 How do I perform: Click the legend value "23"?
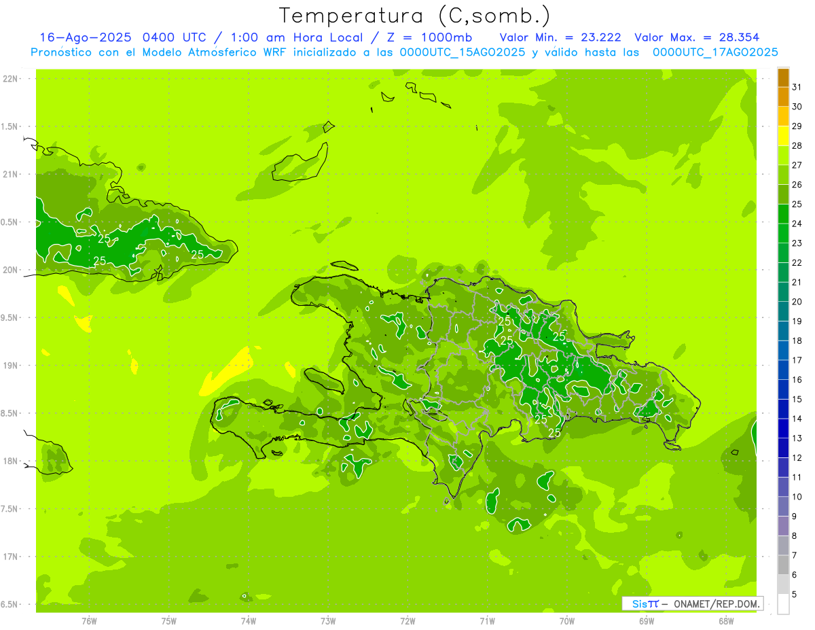(x=797, y=243)
